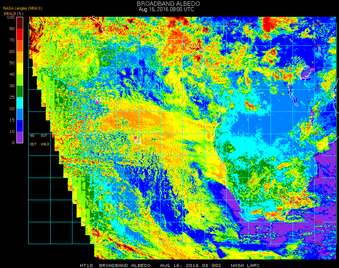
Task: Click the 10S latitude label
Action: pyautogui.click(x=316, y=111)
